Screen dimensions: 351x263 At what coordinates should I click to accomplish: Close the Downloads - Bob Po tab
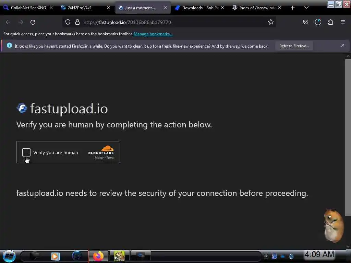[222, 8]
